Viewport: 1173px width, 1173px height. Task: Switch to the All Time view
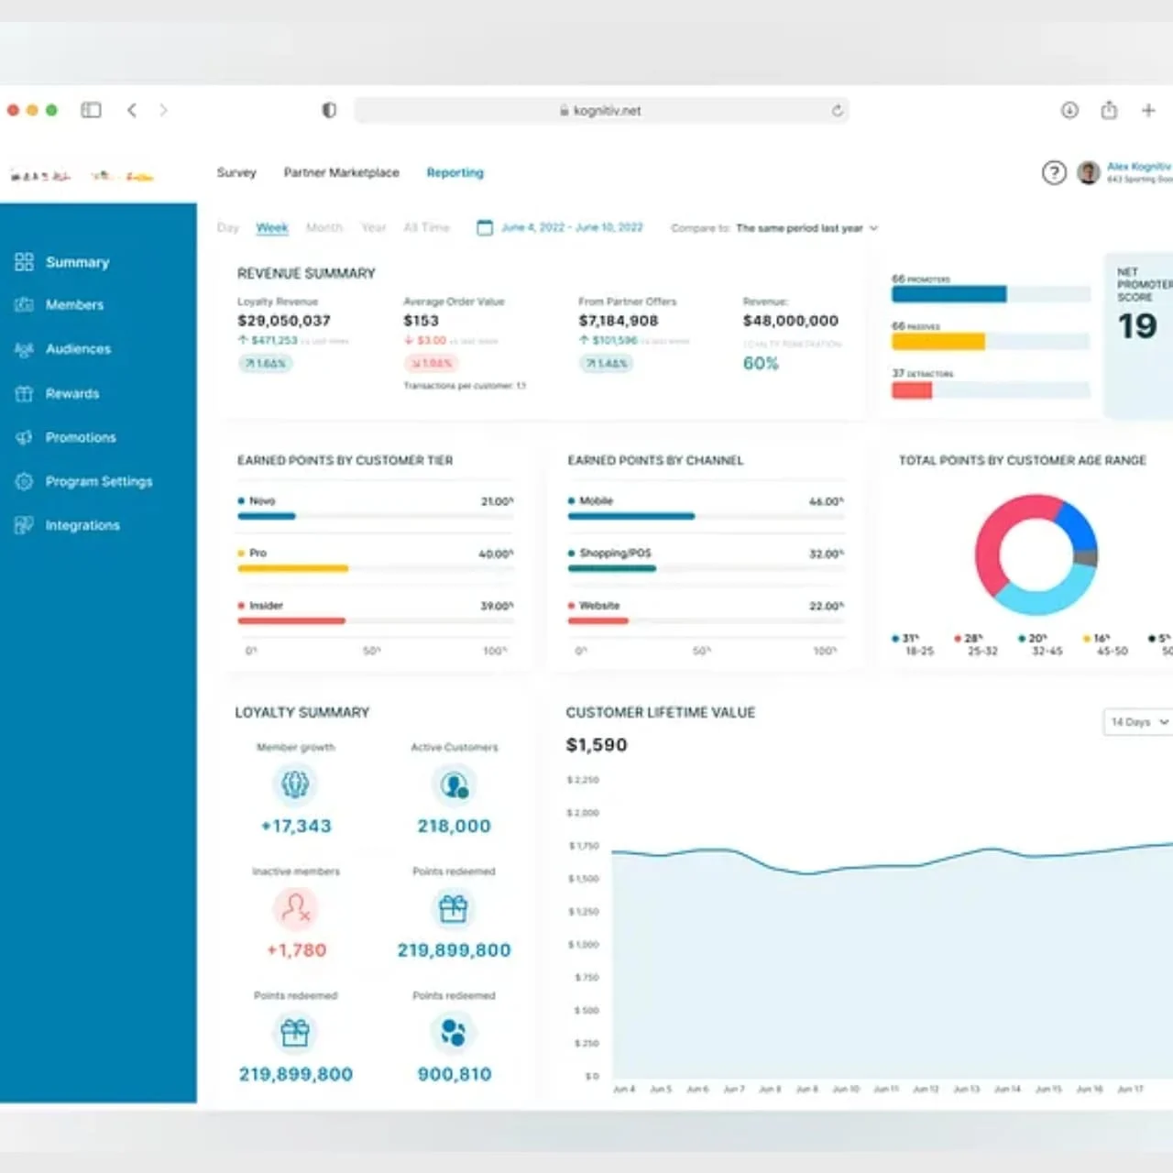[426, 227]
